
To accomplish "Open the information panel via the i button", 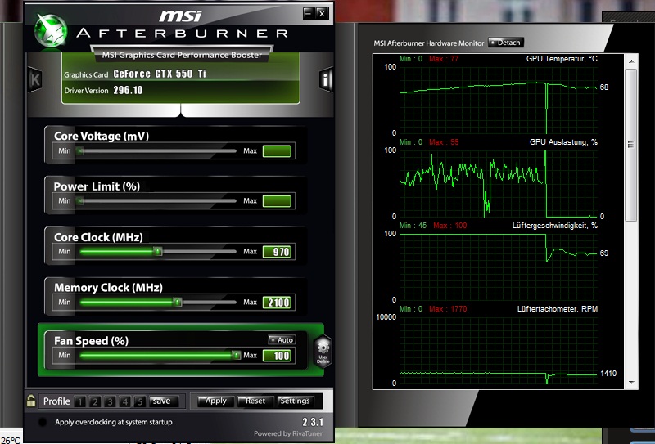I will click(326, 78).
